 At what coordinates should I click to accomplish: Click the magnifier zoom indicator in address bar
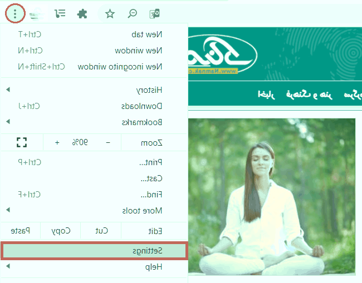(x=133, y=13)
